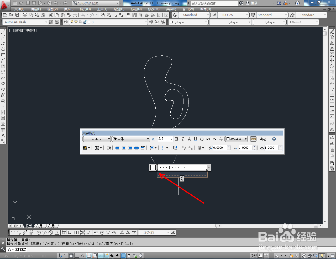Open the text color ByLayer selector
Viewport: 336px width, 259px height.
[237, 139]
